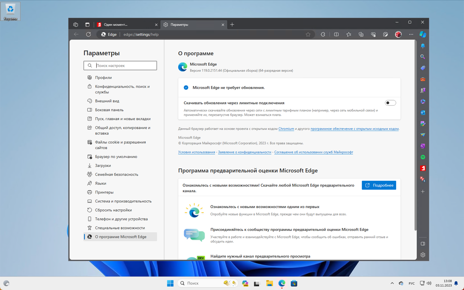Open File Explorer from the taskbar

coord(269,283)
